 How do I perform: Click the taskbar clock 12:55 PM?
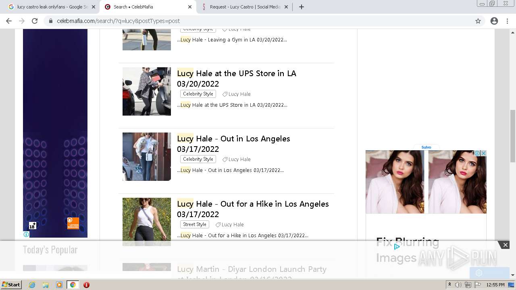click(495, 285)
